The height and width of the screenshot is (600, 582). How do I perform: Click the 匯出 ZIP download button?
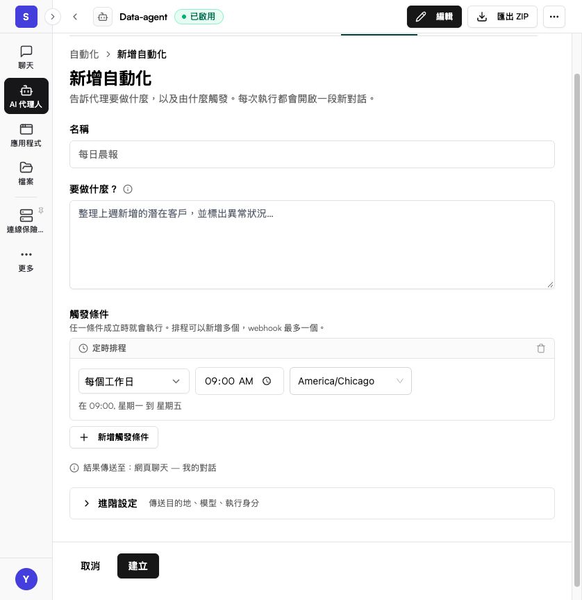[503, 17]
